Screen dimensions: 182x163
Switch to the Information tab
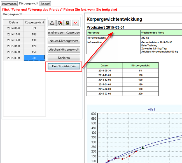pos(9,4)
